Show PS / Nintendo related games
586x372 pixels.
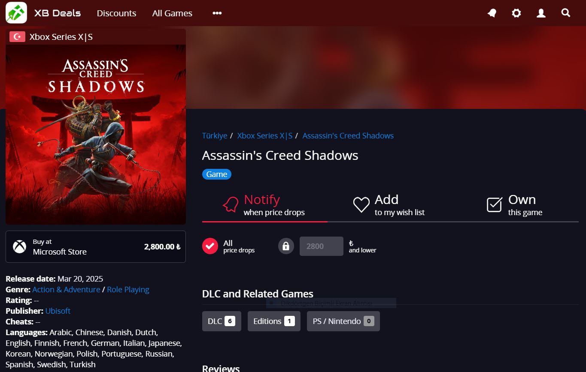tap(343, 321)
